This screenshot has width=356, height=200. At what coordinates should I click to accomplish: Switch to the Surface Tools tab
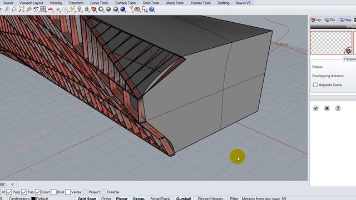click(126, 3)
